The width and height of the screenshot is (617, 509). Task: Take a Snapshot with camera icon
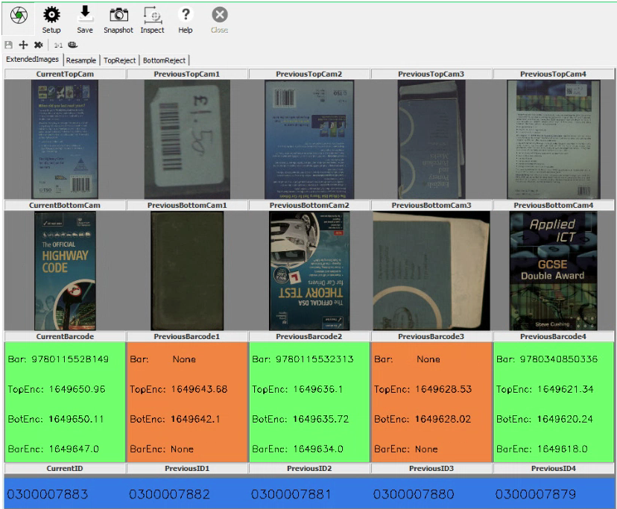click(x=118, y=15)
